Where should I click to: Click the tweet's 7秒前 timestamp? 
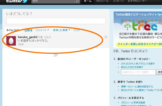click(x=21, y=44)
